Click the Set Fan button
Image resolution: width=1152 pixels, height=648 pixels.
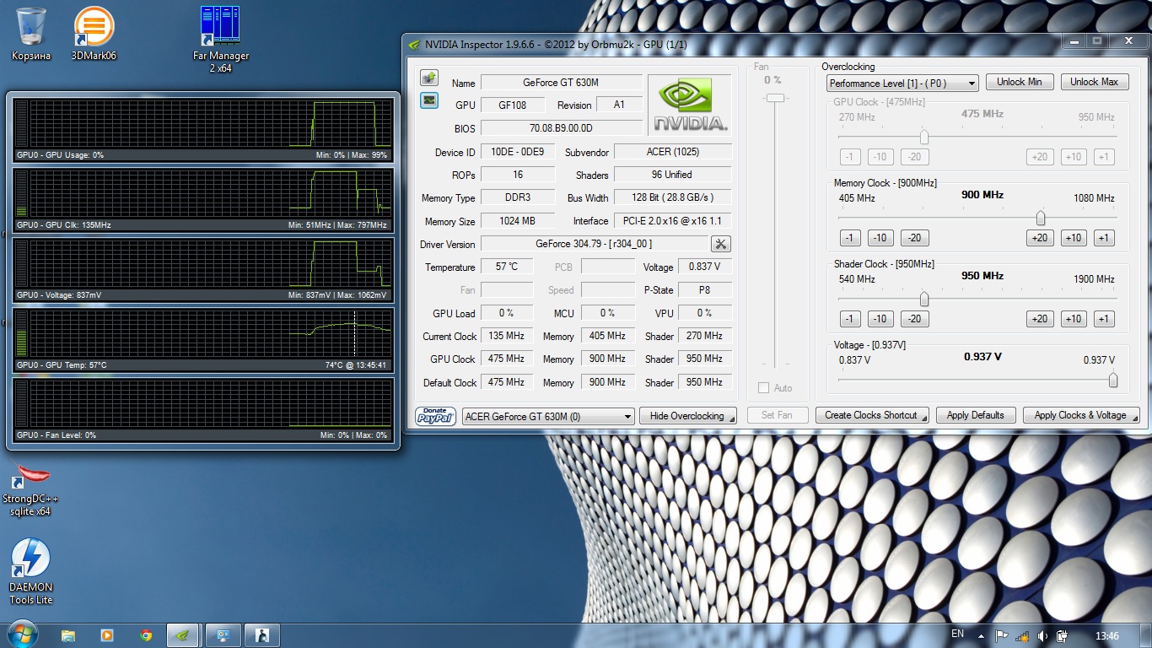(x=777, y=415)
